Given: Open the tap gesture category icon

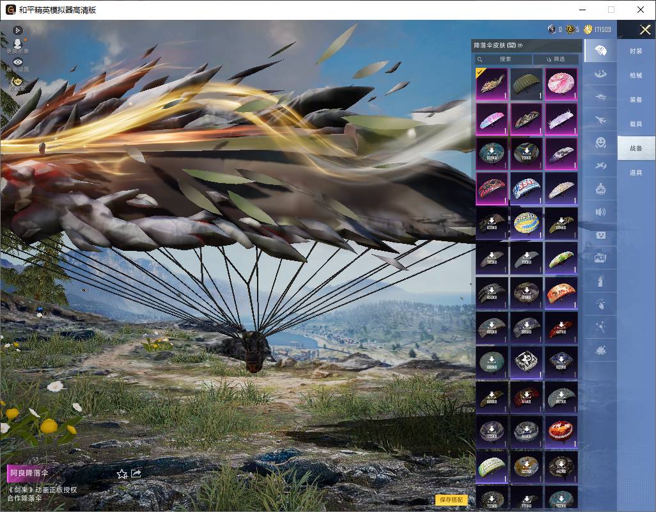Looking at the screenshot, I should 600,304.
